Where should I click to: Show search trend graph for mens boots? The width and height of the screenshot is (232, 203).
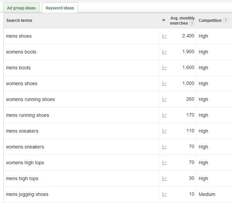[x=164, y=68]
